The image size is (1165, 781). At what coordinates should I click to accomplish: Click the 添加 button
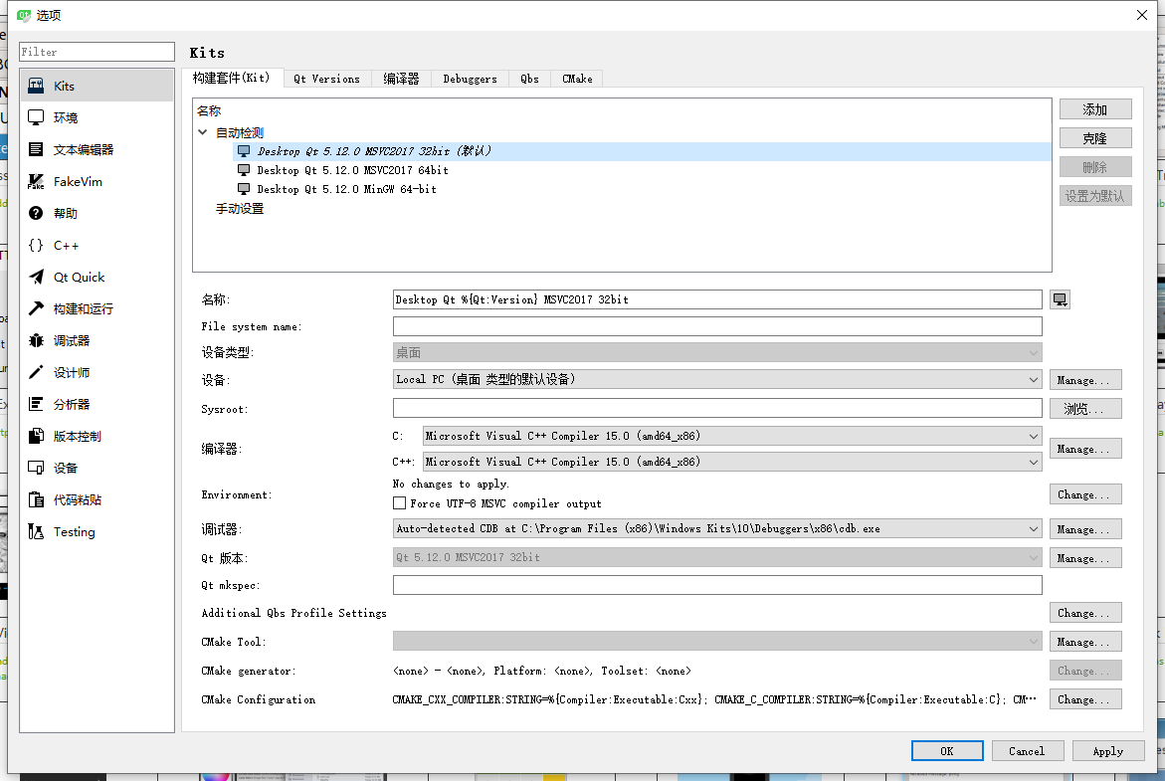pos(1095,109)
